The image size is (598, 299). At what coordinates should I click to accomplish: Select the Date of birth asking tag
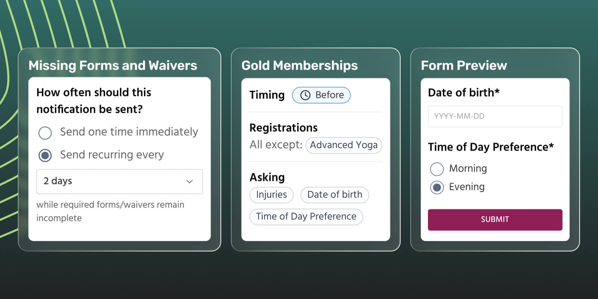tap(335, 195)
